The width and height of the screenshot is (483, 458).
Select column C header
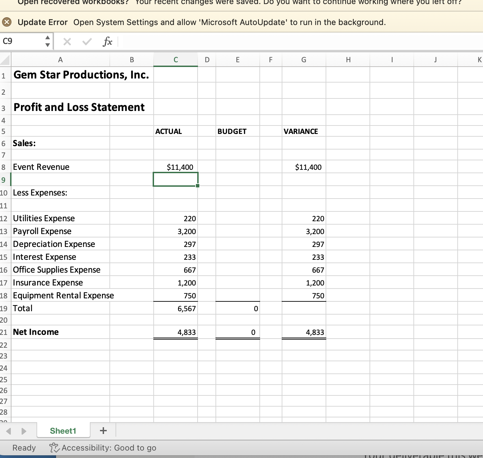click(x=176, y=60)
